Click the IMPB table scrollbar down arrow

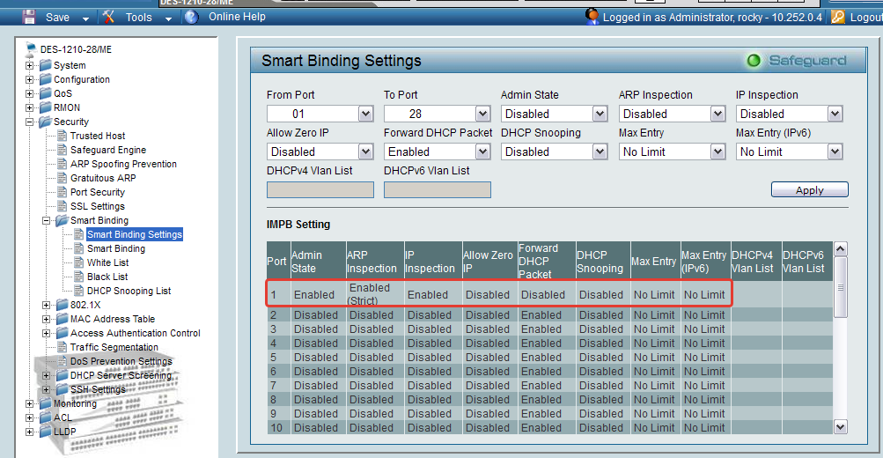click(x=840, y=426)
